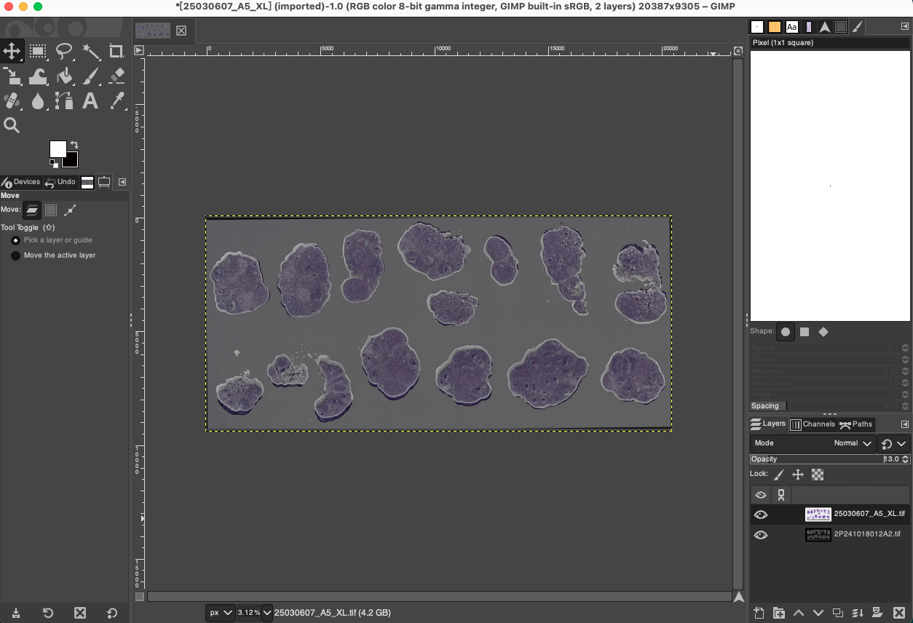The width and height of the screenshot is (913, 623).
Task: Activate the Rectangle Select tool
Action: pos(38,51)
